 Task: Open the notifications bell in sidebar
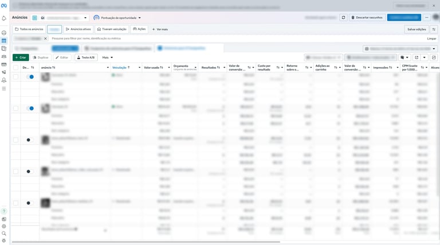pyautogui.click(x=4, y=18)
